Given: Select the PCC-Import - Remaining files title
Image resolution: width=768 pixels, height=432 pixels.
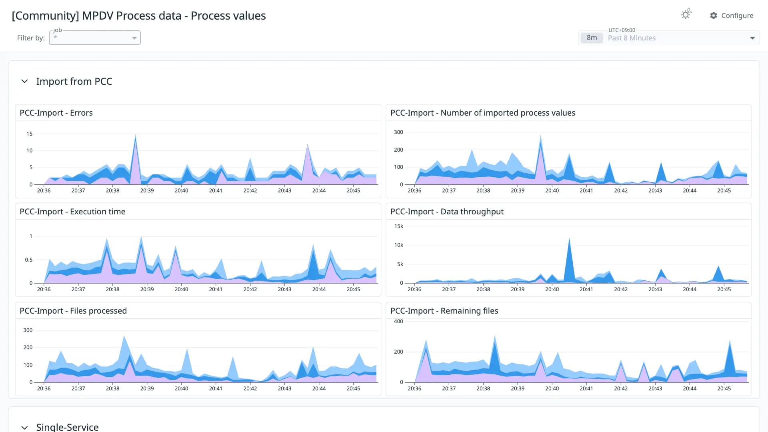Looking at the screenshot, I should click(444, 311).
